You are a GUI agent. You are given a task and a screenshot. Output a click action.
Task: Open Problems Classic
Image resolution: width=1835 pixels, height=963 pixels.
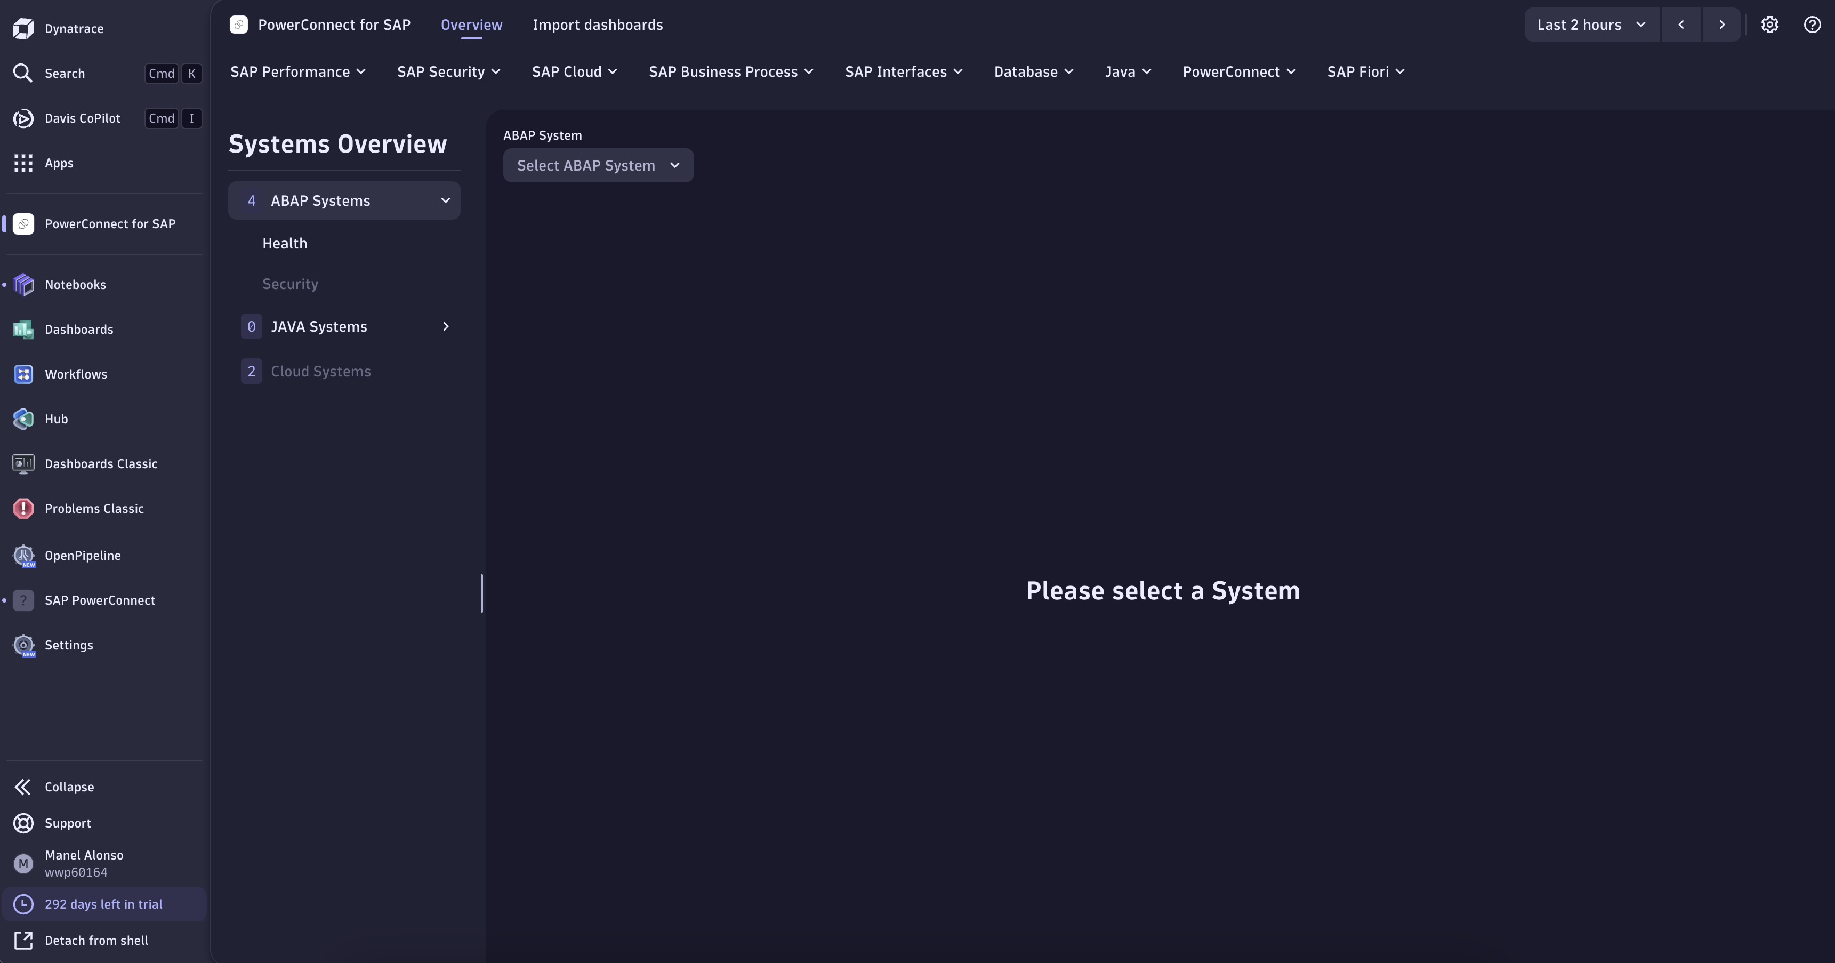pos(95,508)
